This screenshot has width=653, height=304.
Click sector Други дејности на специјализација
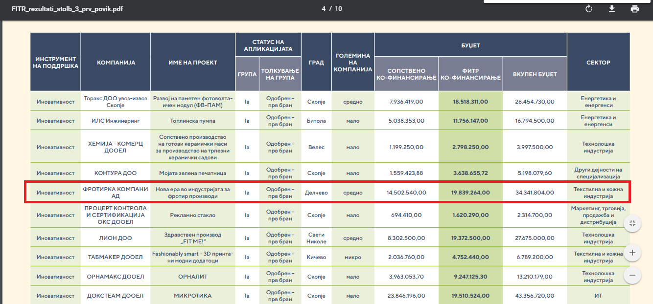point(598,173)
